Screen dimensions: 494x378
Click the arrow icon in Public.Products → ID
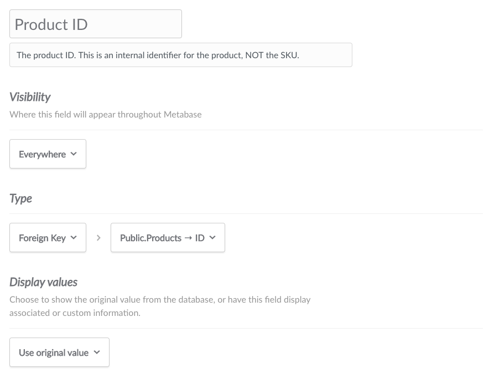tap(188, 238)
